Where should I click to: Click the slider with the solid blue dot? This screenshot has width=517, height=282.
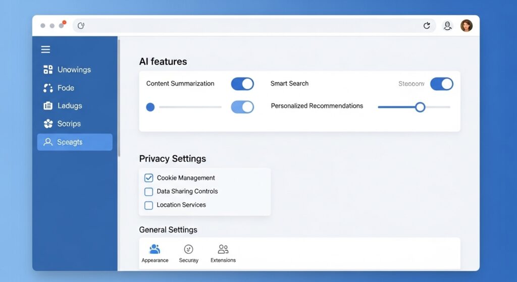pos(184,107)
